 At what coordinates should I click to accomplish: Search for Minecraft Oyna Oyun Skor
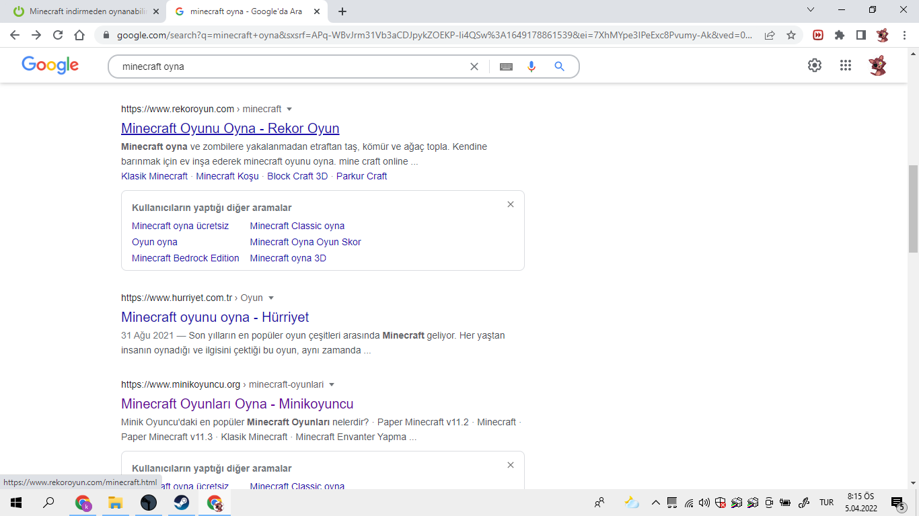tap(305, 242)
